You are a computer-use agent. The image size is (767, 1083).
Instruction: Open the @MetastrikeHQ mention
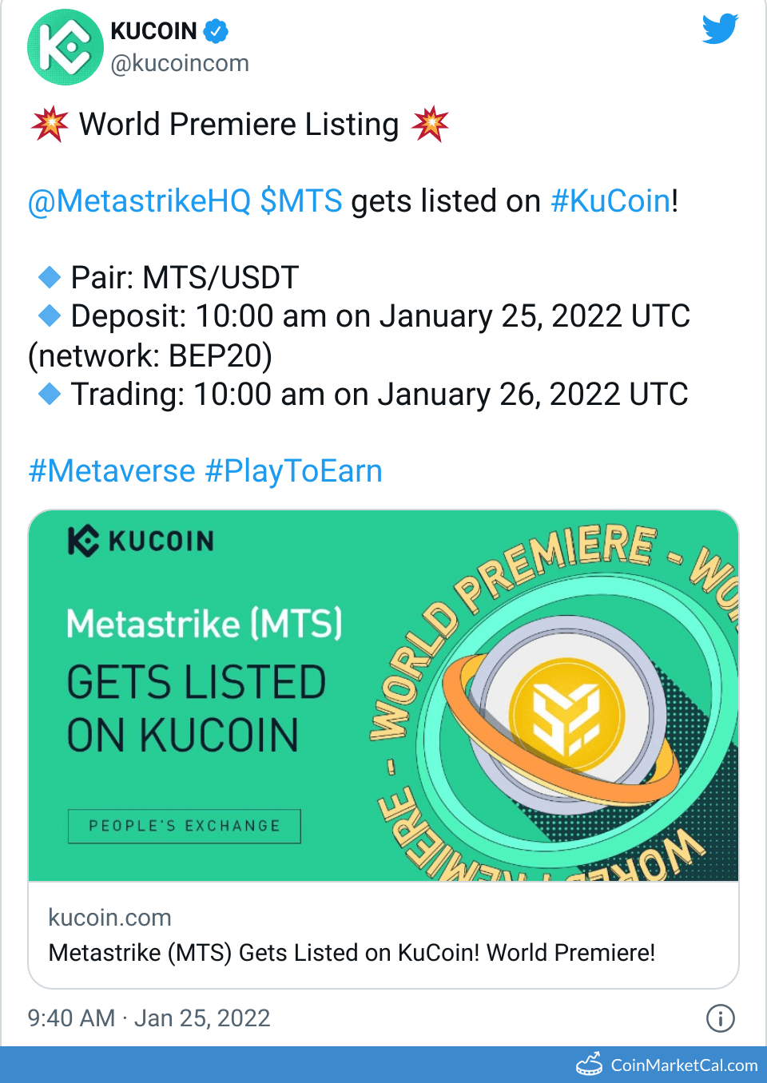(140, 201)
